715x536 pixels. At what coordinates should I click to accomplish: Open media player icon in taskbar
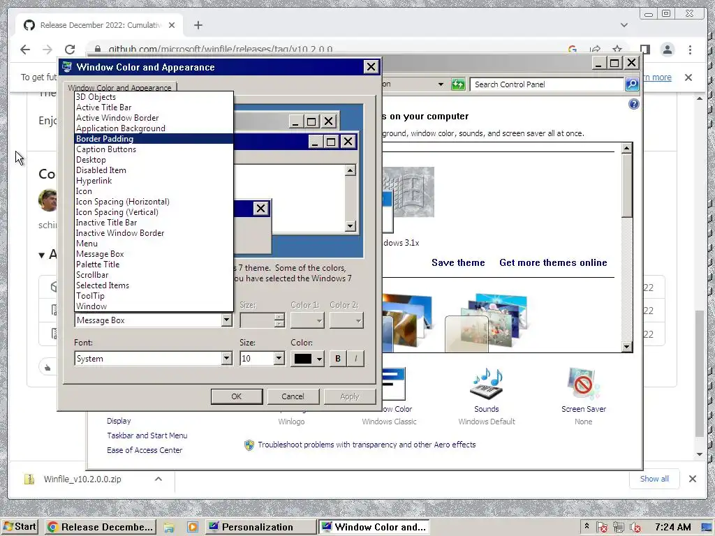(193, 528)
